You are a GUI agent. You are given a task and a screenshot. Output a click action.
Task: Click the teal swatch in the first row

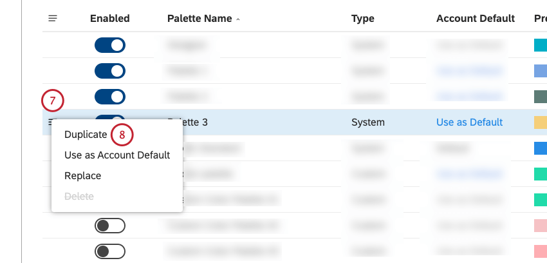point(541,45)
